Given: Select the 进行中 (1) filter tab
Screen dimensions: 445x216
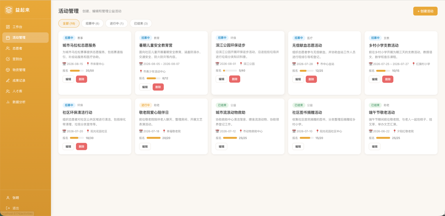Looking at the screenshot, I should [116, 24].
